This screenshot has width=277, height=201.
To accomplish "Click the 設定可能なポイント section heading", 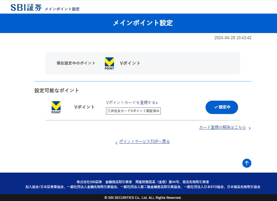I will click(57, 90).
